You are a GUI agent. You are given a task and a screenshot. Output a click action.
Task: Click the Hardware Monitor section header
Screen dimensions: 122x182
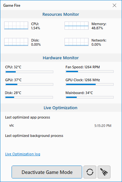click(x=61, y=58)
